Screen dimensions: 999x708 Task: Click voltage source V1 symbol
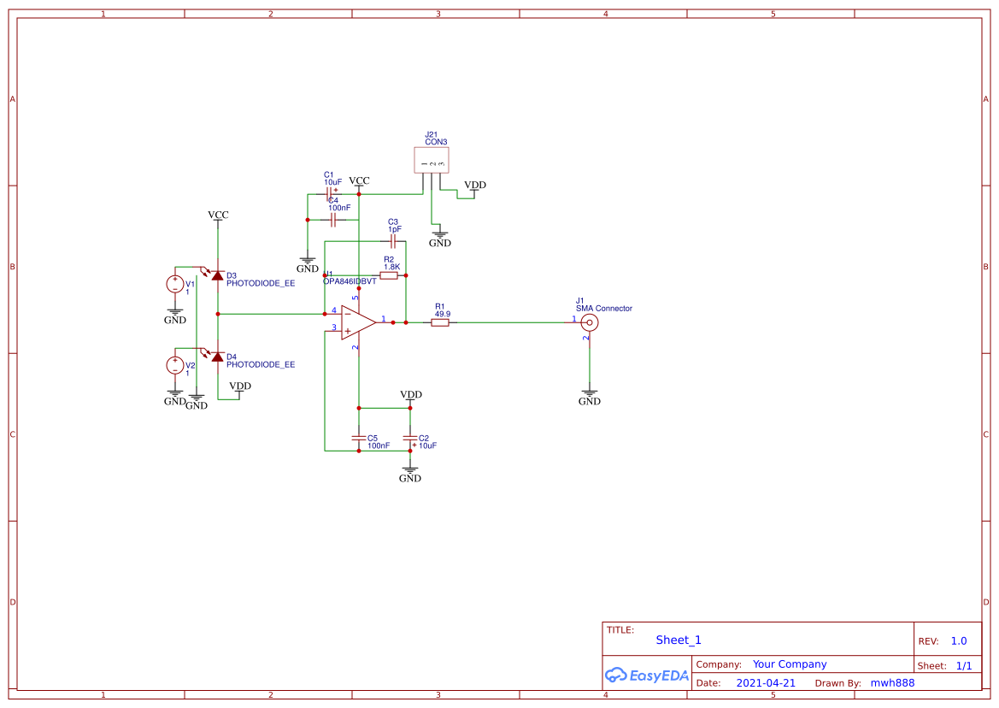(175, 285)
